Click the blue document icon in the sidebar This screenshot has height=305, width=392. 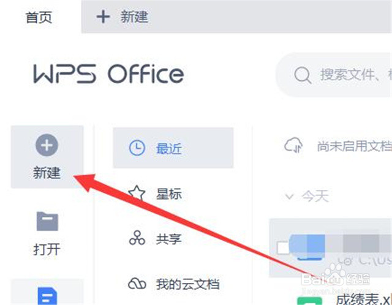point(47,296)
